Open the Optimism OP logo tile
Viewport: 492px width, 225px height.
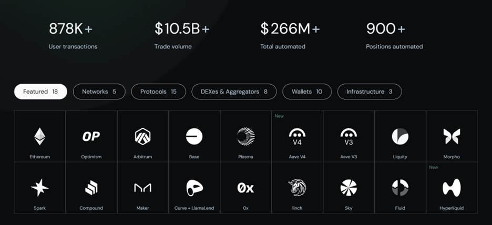(x=91, y=136)
